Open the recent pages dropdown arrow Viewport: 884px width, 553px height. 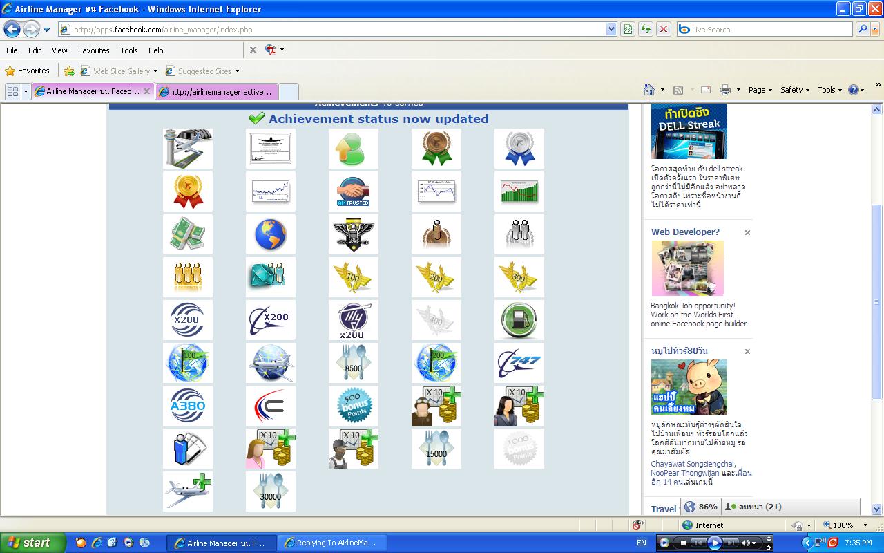(46, 30)
